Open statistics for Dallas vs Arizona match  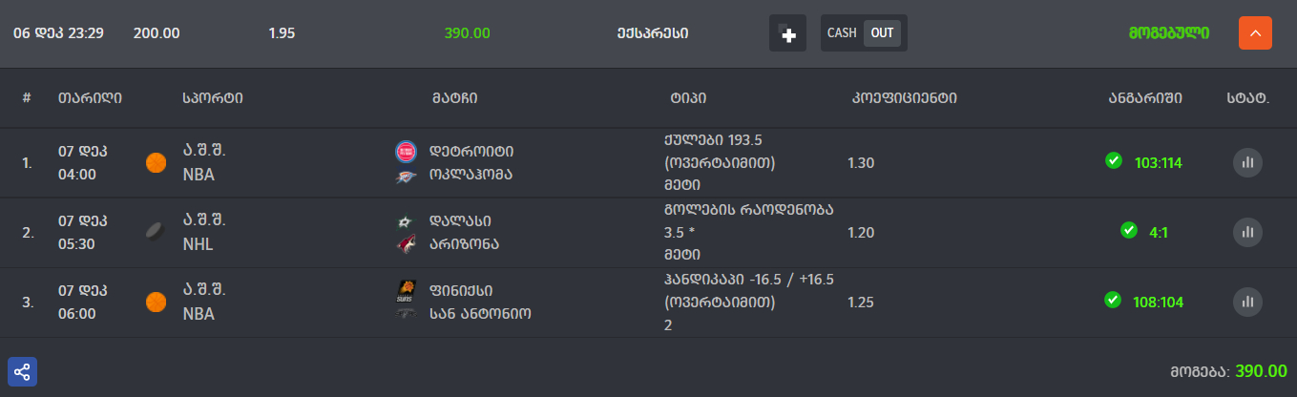1247,232
